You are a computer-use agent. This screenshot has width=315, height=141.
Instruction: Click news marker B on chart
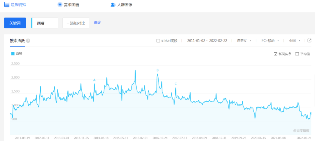157,70
